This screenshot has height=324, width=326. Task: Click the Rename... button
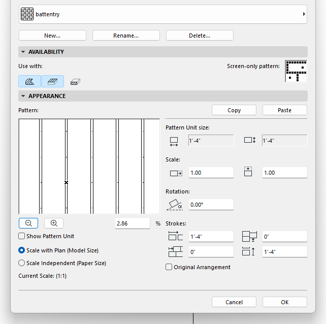click(x=126, y=36)
